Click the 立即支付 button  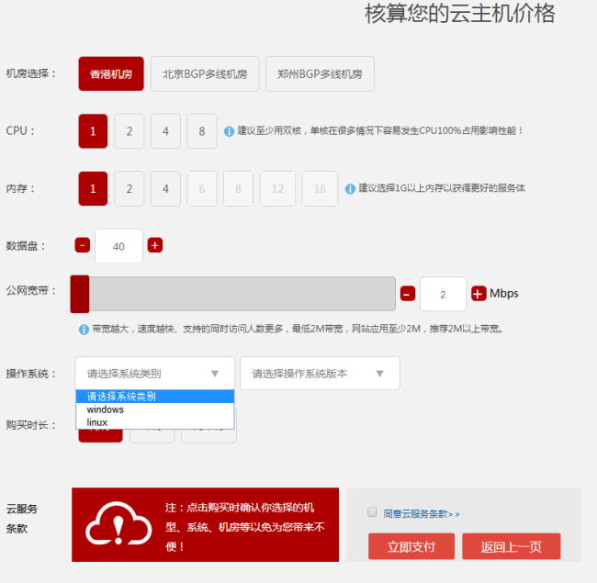click(411, 546)
